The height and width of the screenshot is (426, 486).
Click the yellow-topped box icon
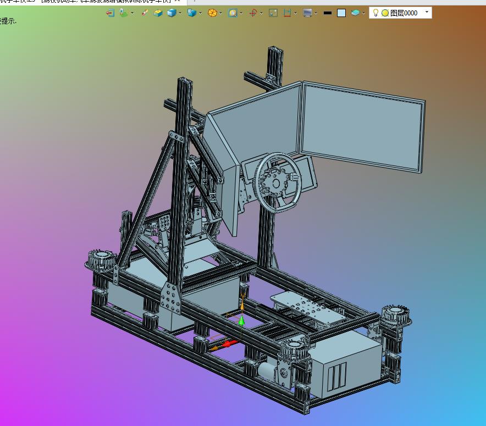tap(158, 13)
